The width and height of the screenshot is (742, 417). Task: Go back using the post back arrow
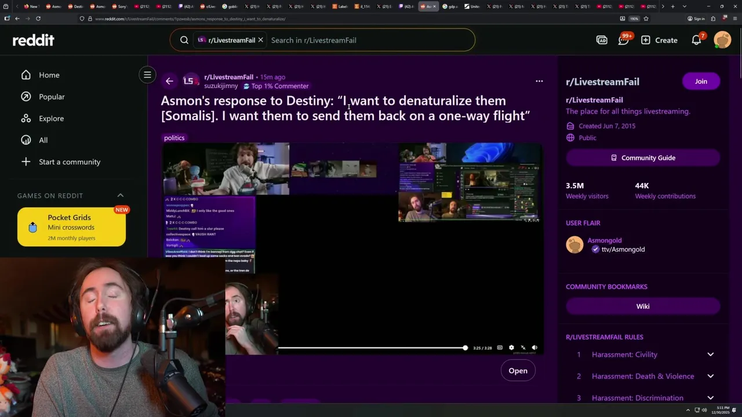169,81
